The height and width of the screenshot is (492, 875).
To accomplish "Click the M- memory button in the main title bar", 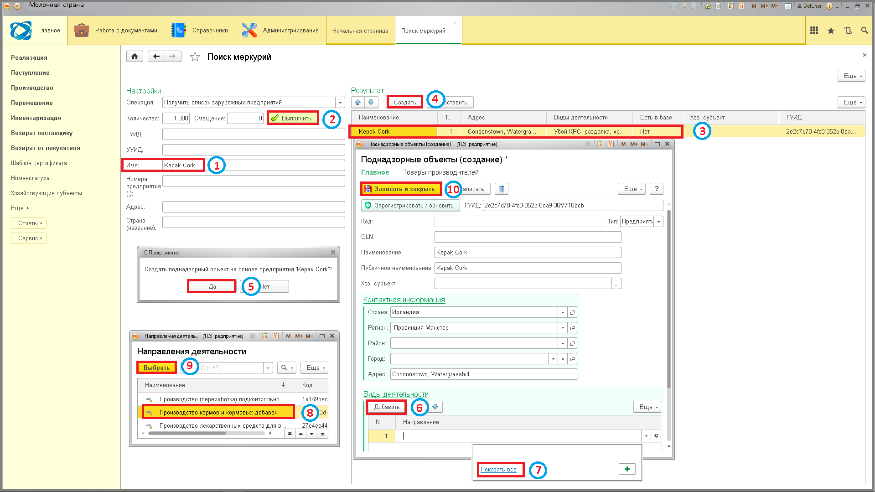I will click(775, 6).
